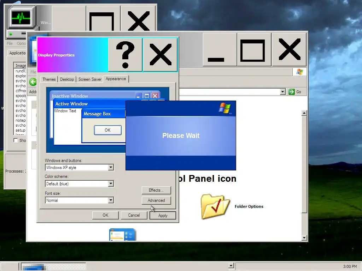Click the Start button on taskbar
The height and width of the screenshot is (271, 362).
9,267
